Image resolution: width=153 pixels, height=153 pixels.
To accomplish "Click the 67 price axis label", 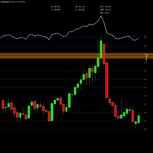I will [x=145, y=71].
